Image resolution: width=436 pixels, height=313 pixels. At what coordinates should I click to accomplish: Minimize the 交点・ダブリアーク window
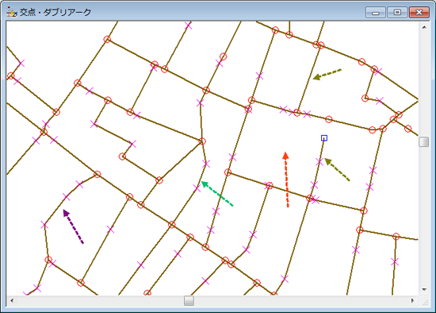point(376,13)
